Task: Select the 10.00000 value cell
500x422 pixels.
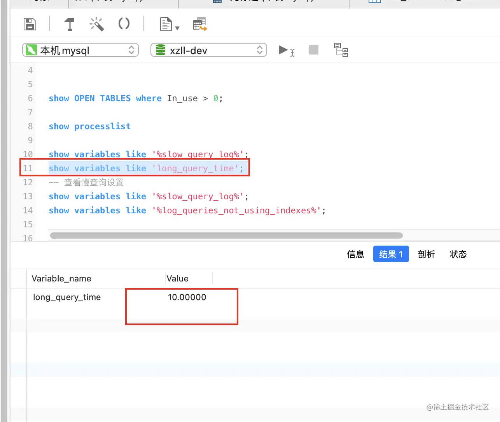Action: pos(187,297)
